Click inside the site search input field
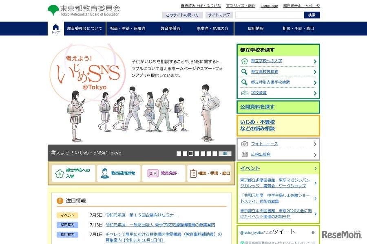Screen dimensions: 367x244 click(x=269, y=15)
